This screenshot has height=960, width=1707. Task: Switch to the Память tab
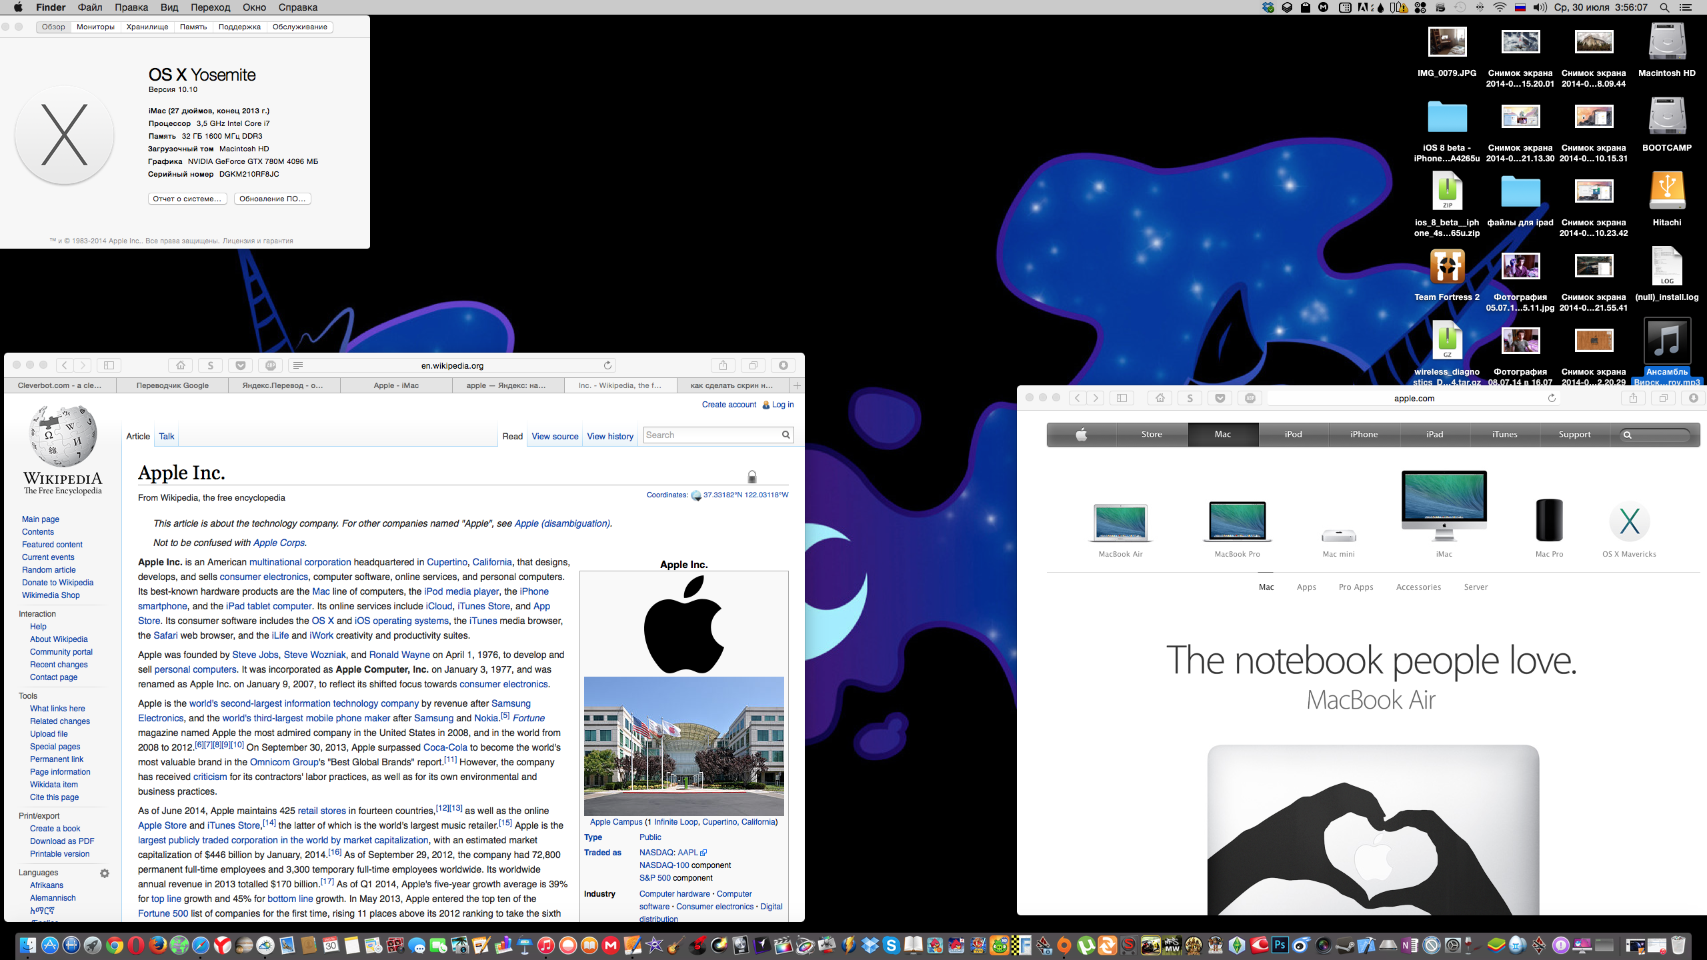click(193, 27)
